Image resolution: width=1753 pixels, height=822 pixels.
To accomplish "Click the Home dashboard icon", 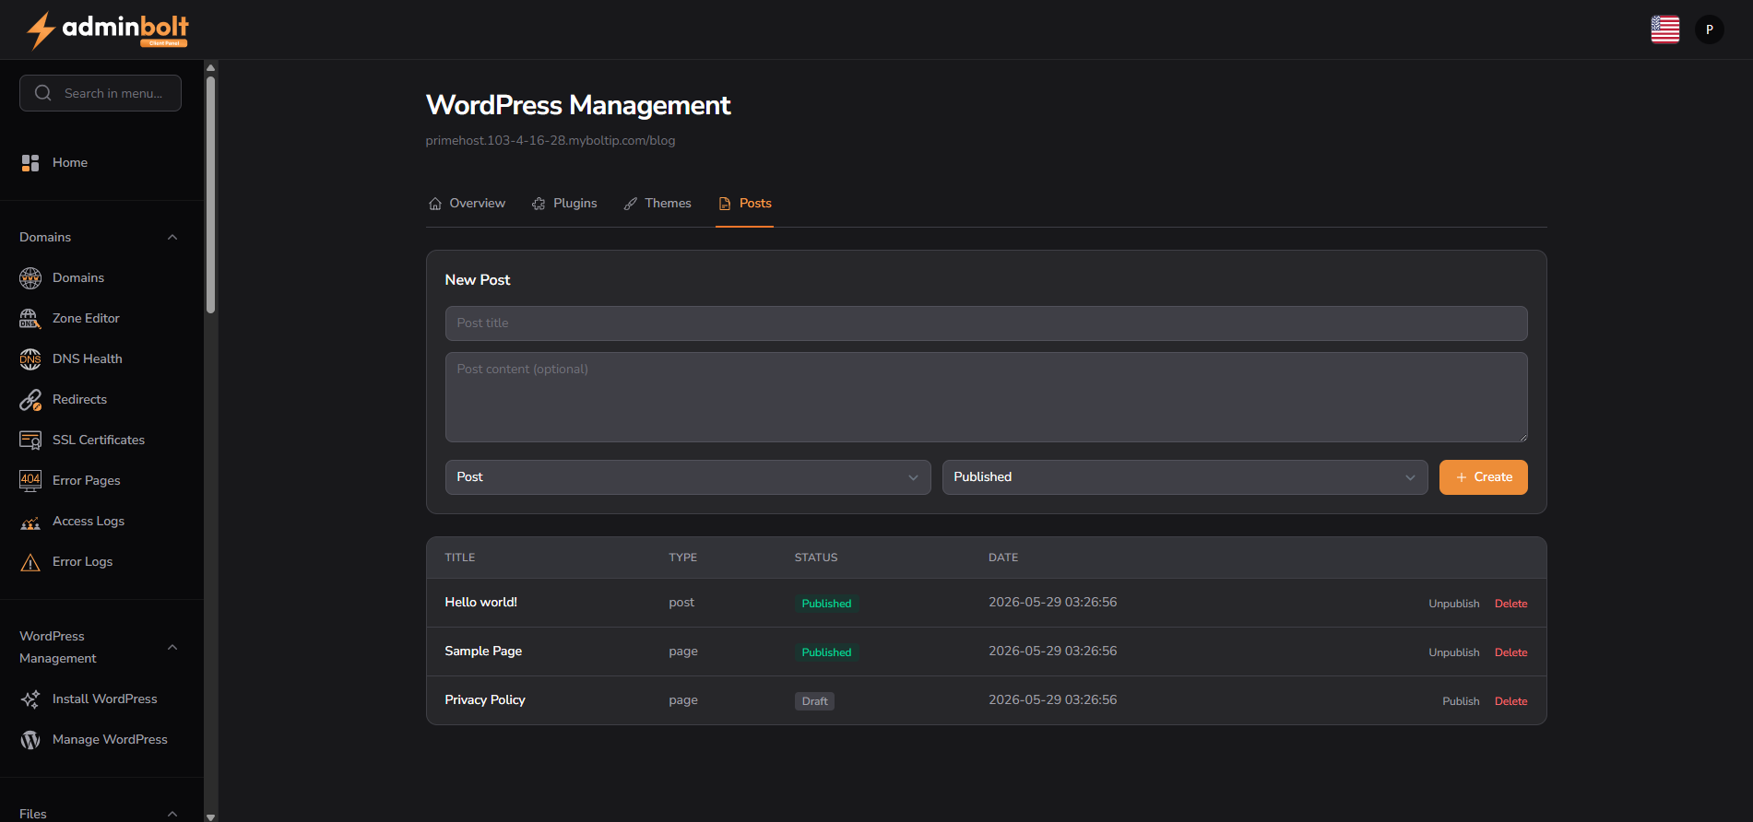I will 30,163.
